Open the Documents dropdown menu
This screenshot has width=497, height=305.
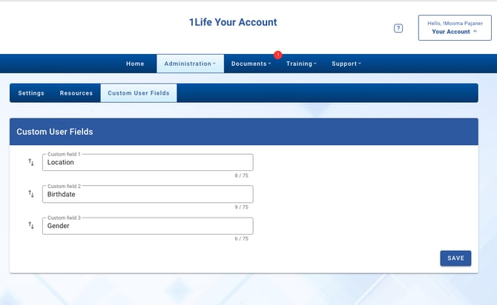coord(251,64)
